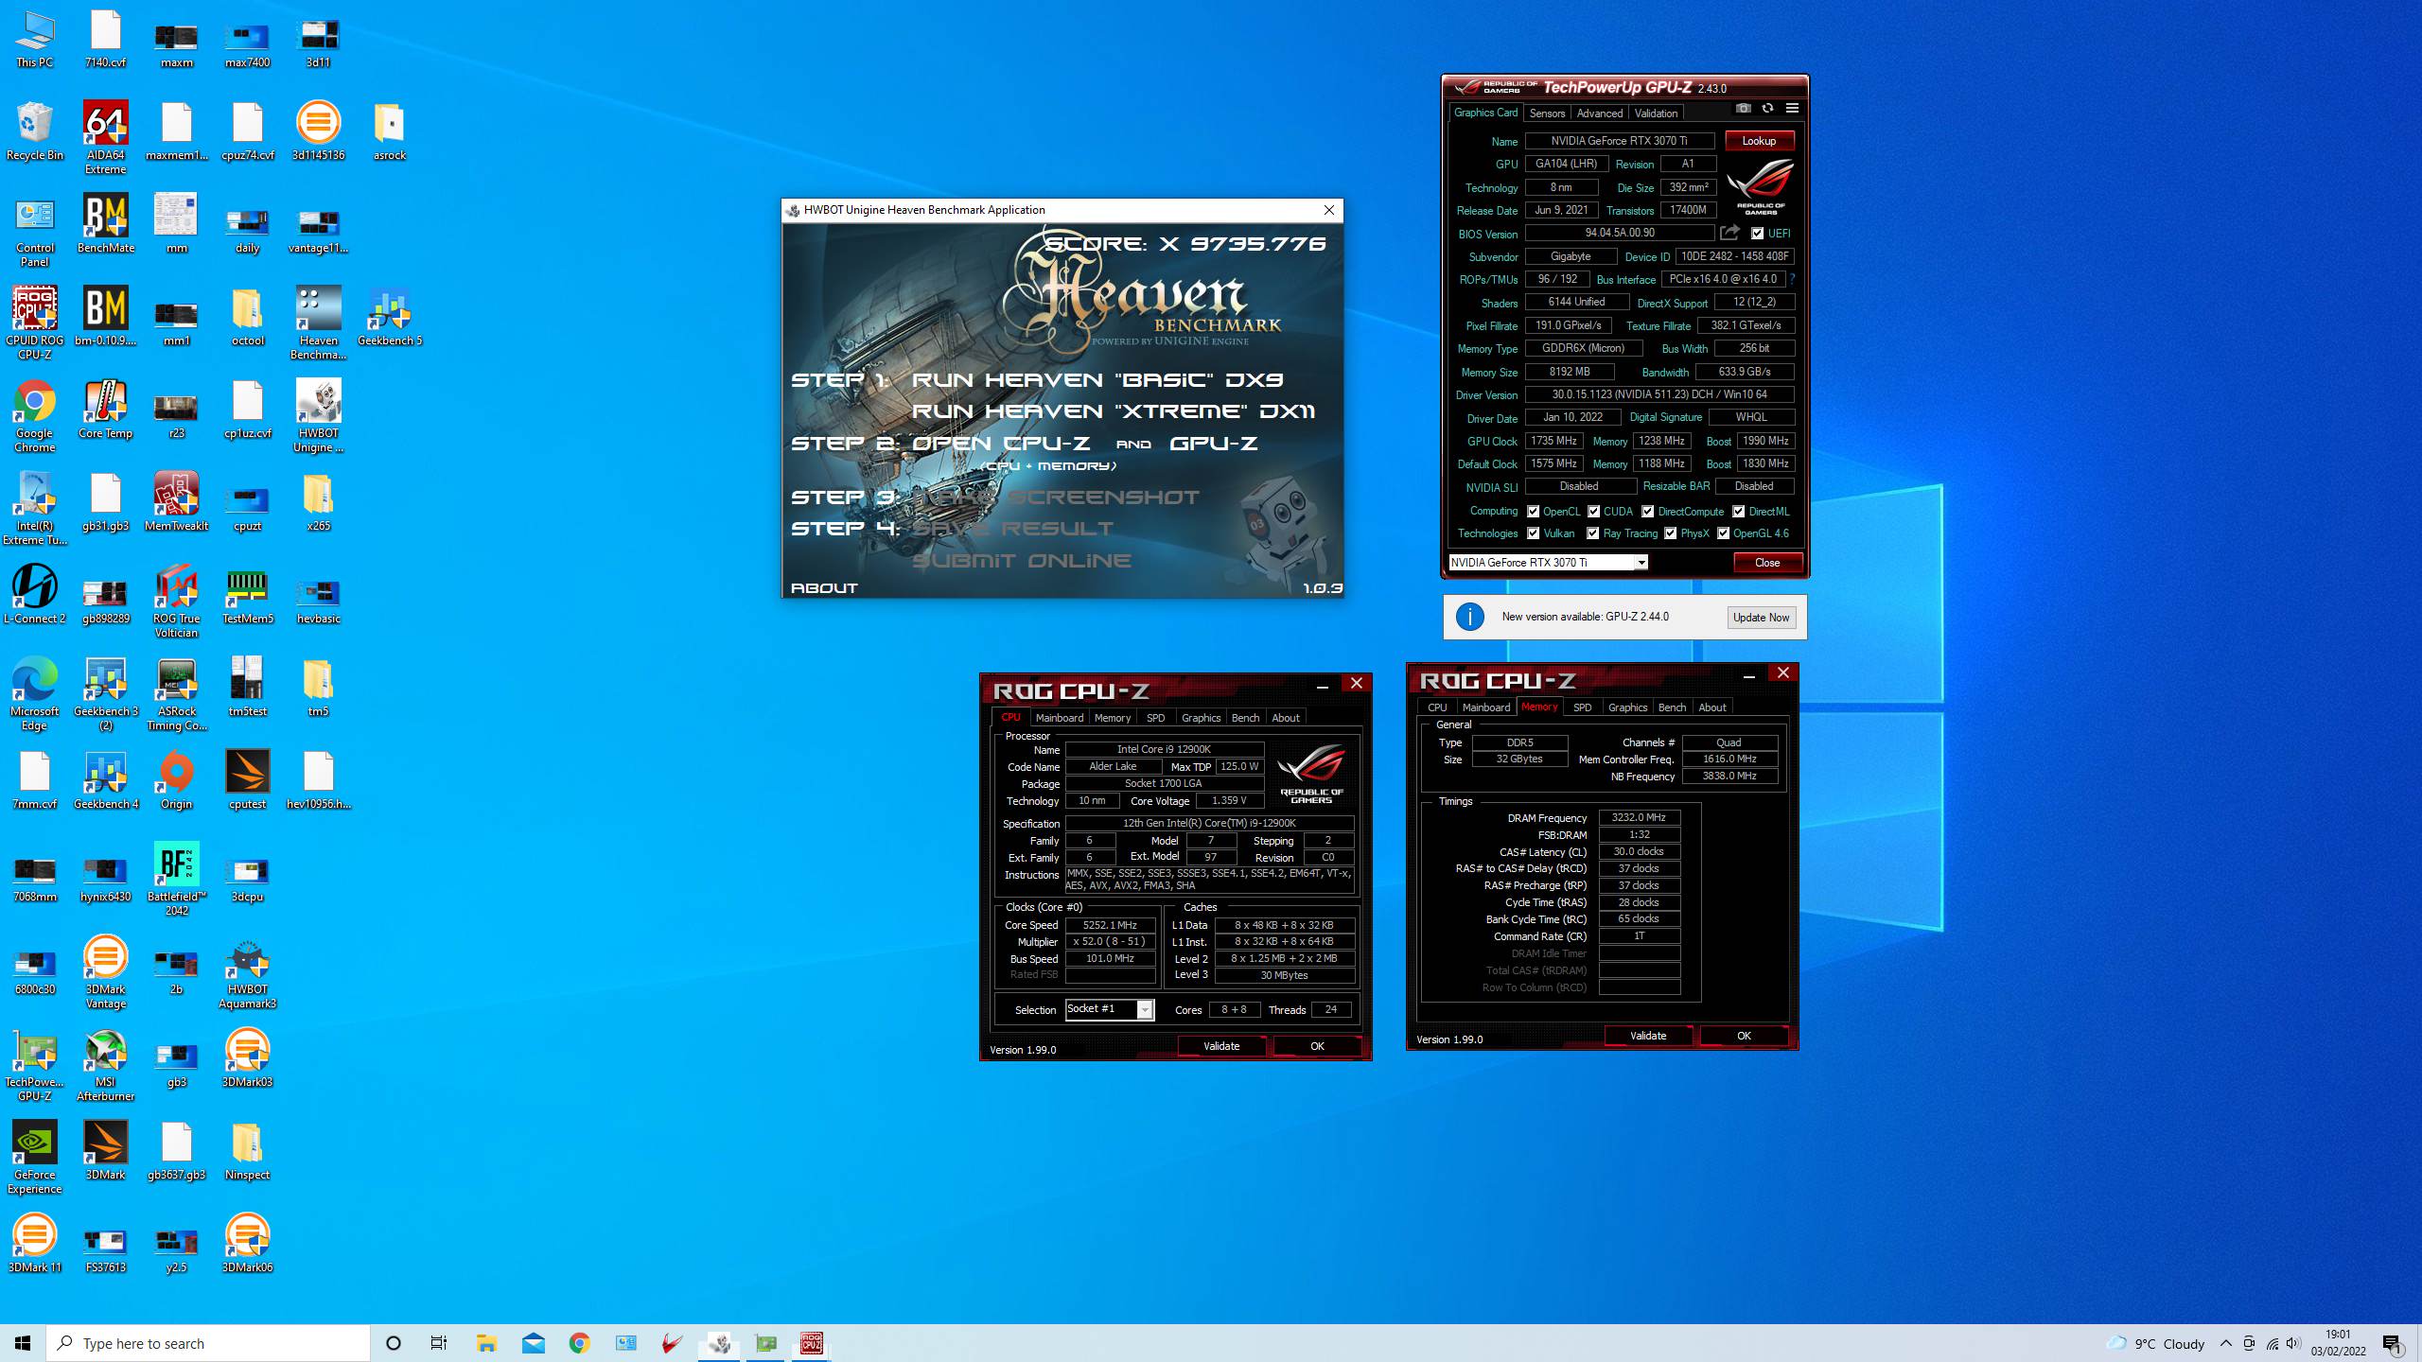Screen dimensions: 2422x1362
Task: Switch to the Advanced tab in GPU-Z
Action: (x=1599, y=113)
